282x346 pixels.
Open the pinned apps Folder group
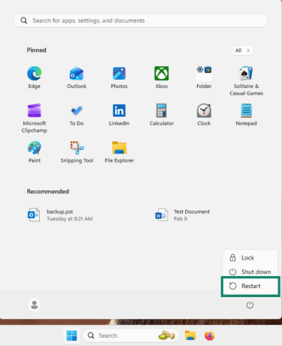[204, 77]
